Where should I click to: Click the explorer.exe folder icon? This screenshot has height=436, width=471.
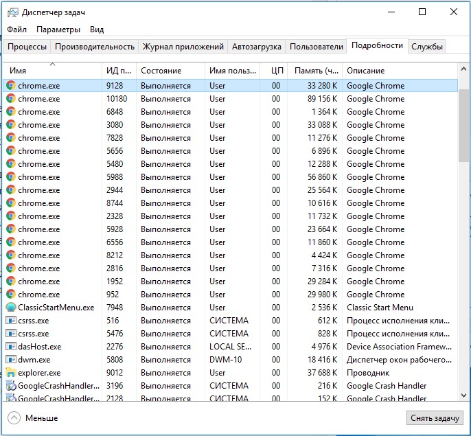pos(11,373)
